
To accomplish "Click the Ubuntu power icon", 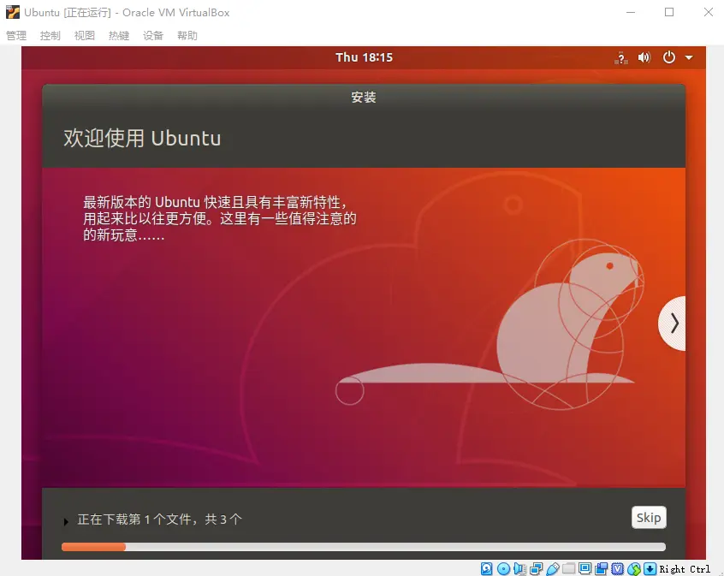I will (668, 57).
